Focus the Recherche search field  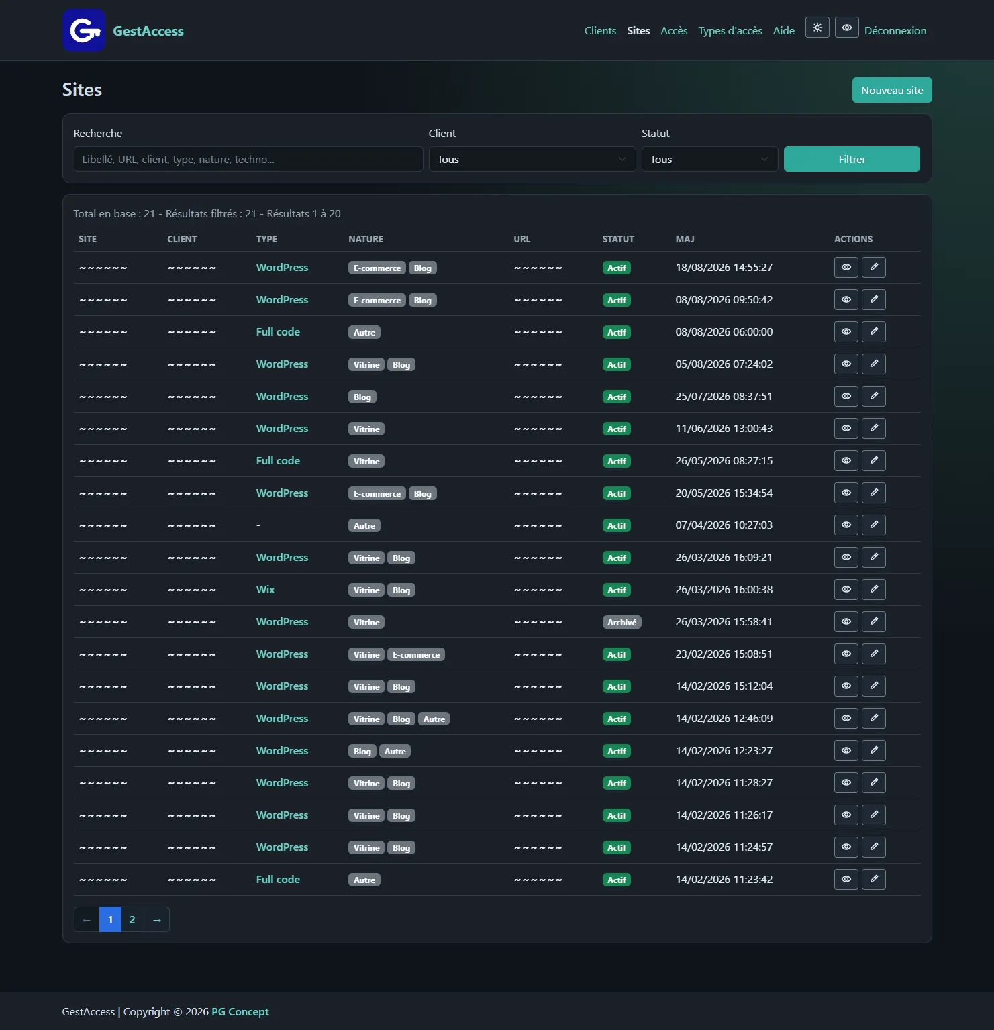[x=248, y=159]
